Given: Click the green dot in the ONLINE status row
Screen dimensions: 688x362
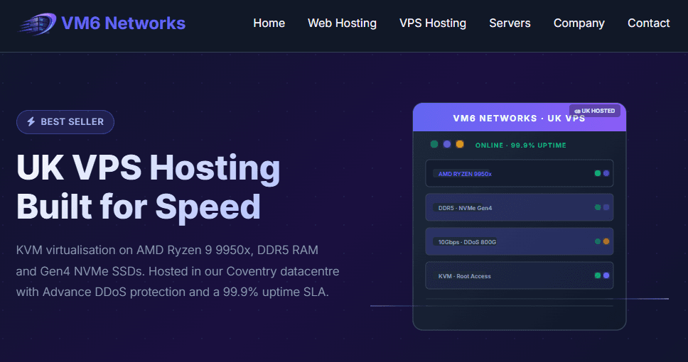Looking at the screenshot, I should coord(434,144).
